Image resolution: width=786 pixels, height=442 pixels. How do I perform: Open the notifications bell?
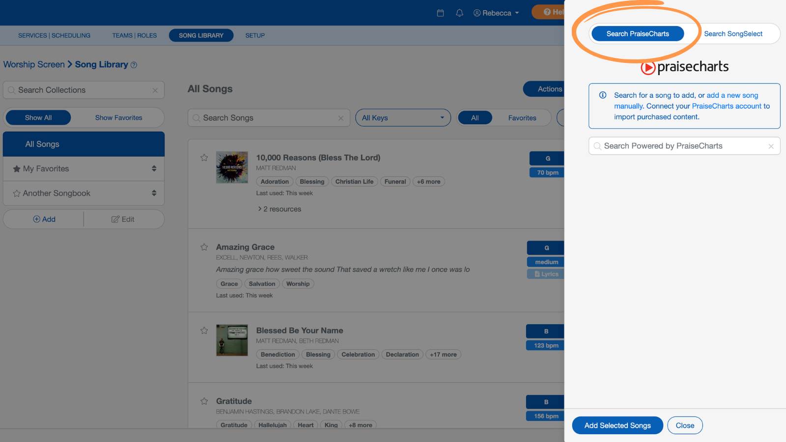[459, 13]
